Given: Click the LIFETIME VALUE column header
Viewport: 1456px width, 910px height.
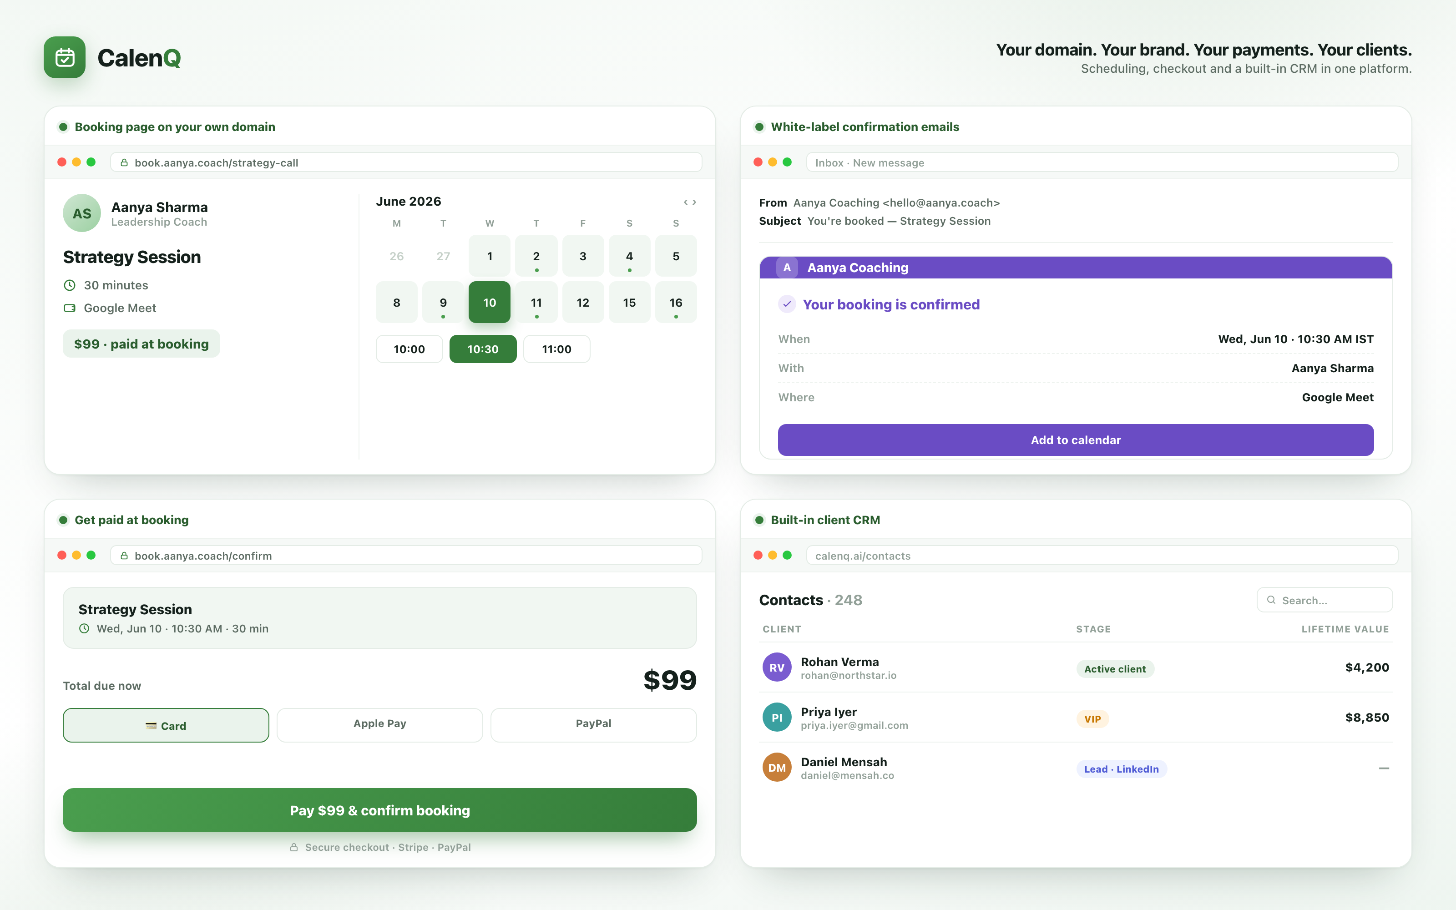Looking at the screenshot, I should [x=1345, y=629].
